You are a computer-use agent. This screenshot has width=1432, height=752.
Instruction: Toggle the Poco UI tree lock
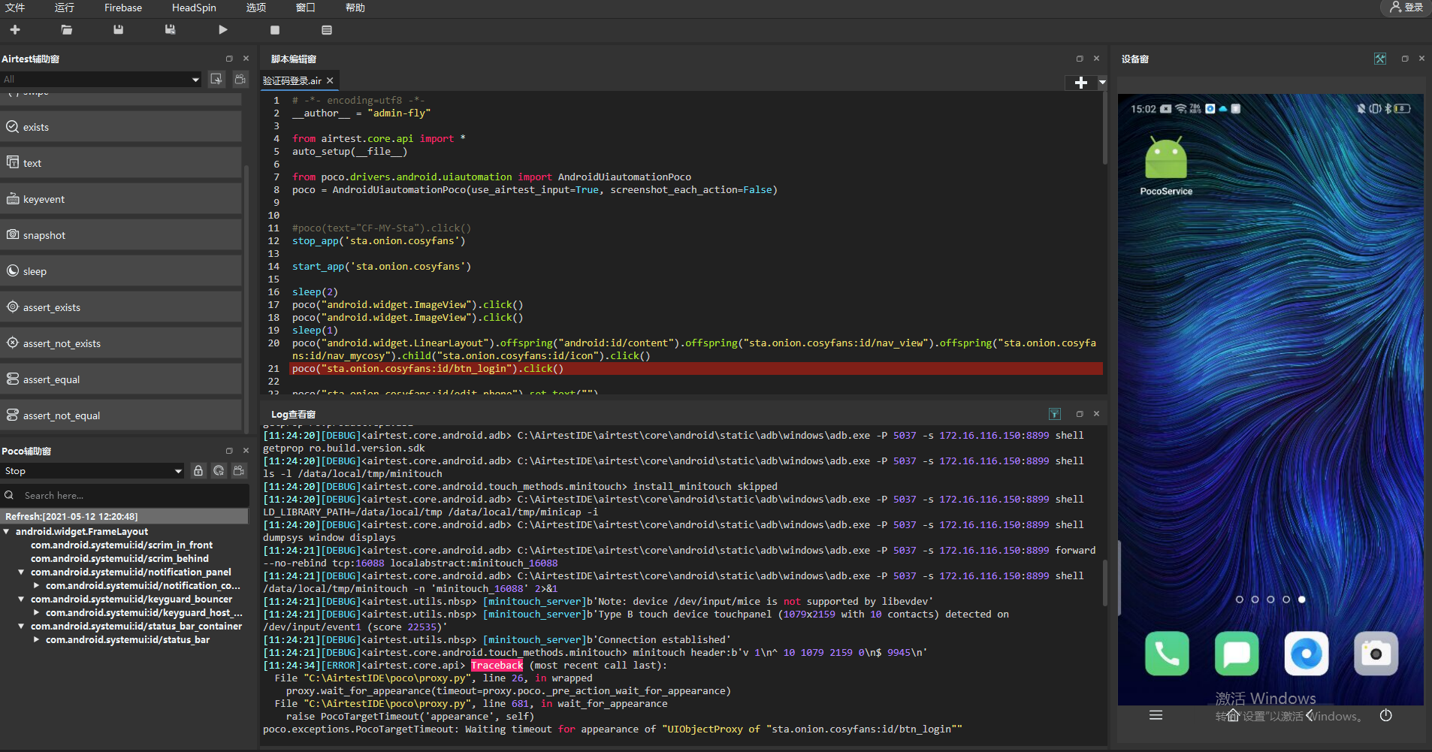tap(198, 471)
